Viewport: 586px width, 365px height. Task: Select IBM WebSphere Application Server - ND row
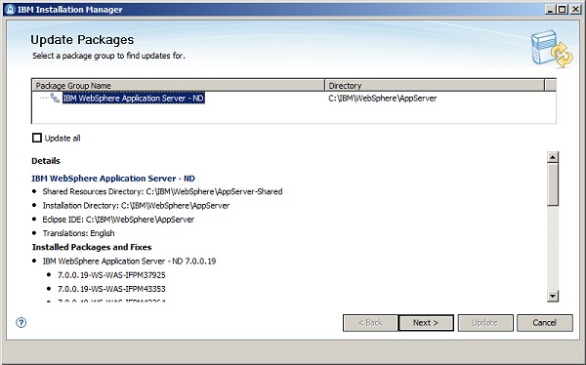click(134, 99)
